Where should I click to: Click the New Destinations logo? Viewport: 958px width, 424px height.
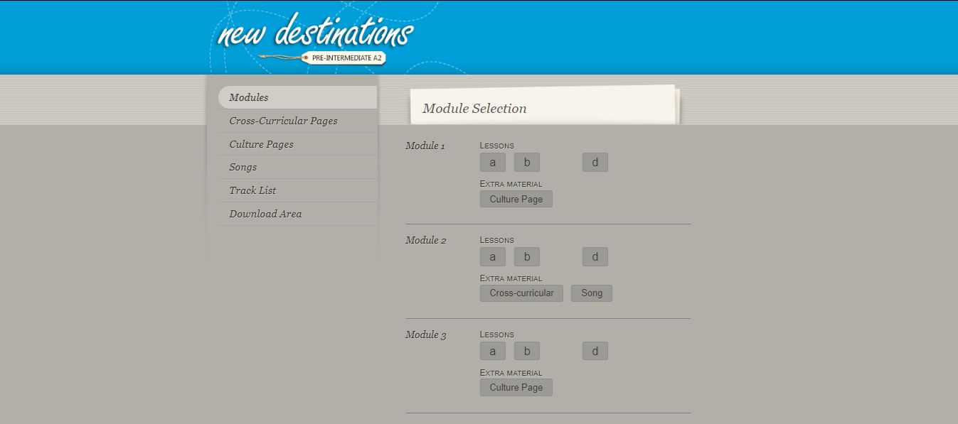pos(315,32)
